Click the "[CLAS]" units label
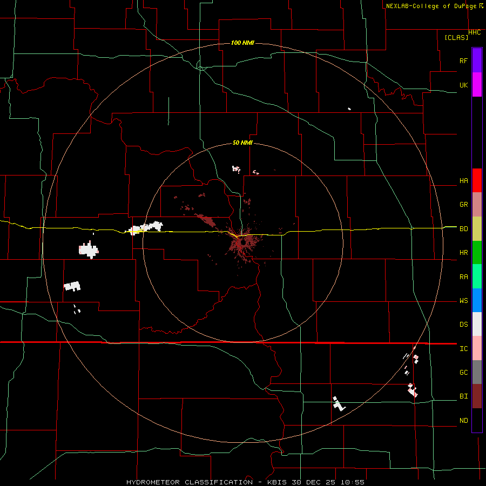This screenshot has width=486, height=486. [456, 37]
